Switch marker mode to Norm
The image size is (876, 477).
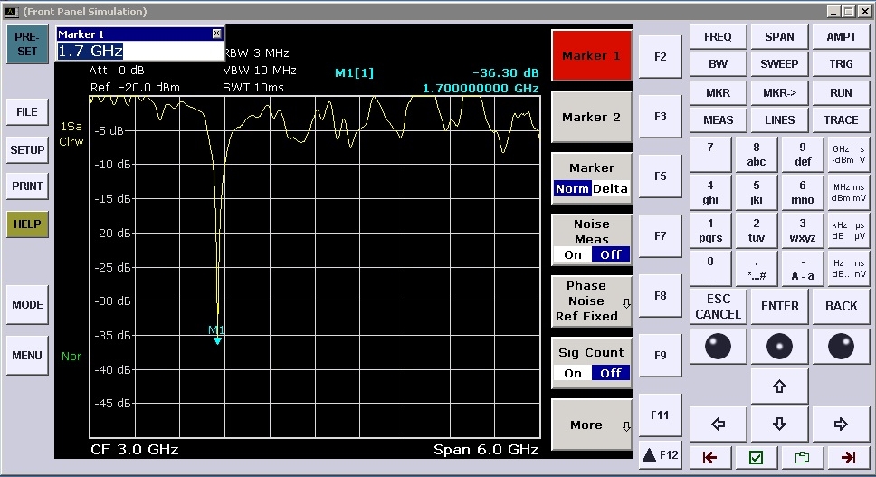coord(572,189)
